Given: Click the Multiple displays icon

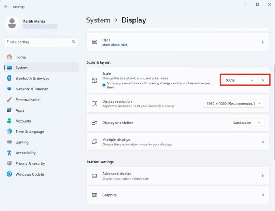Looking at the screenshot, I should pyautogui.click(x=94, y=142).
